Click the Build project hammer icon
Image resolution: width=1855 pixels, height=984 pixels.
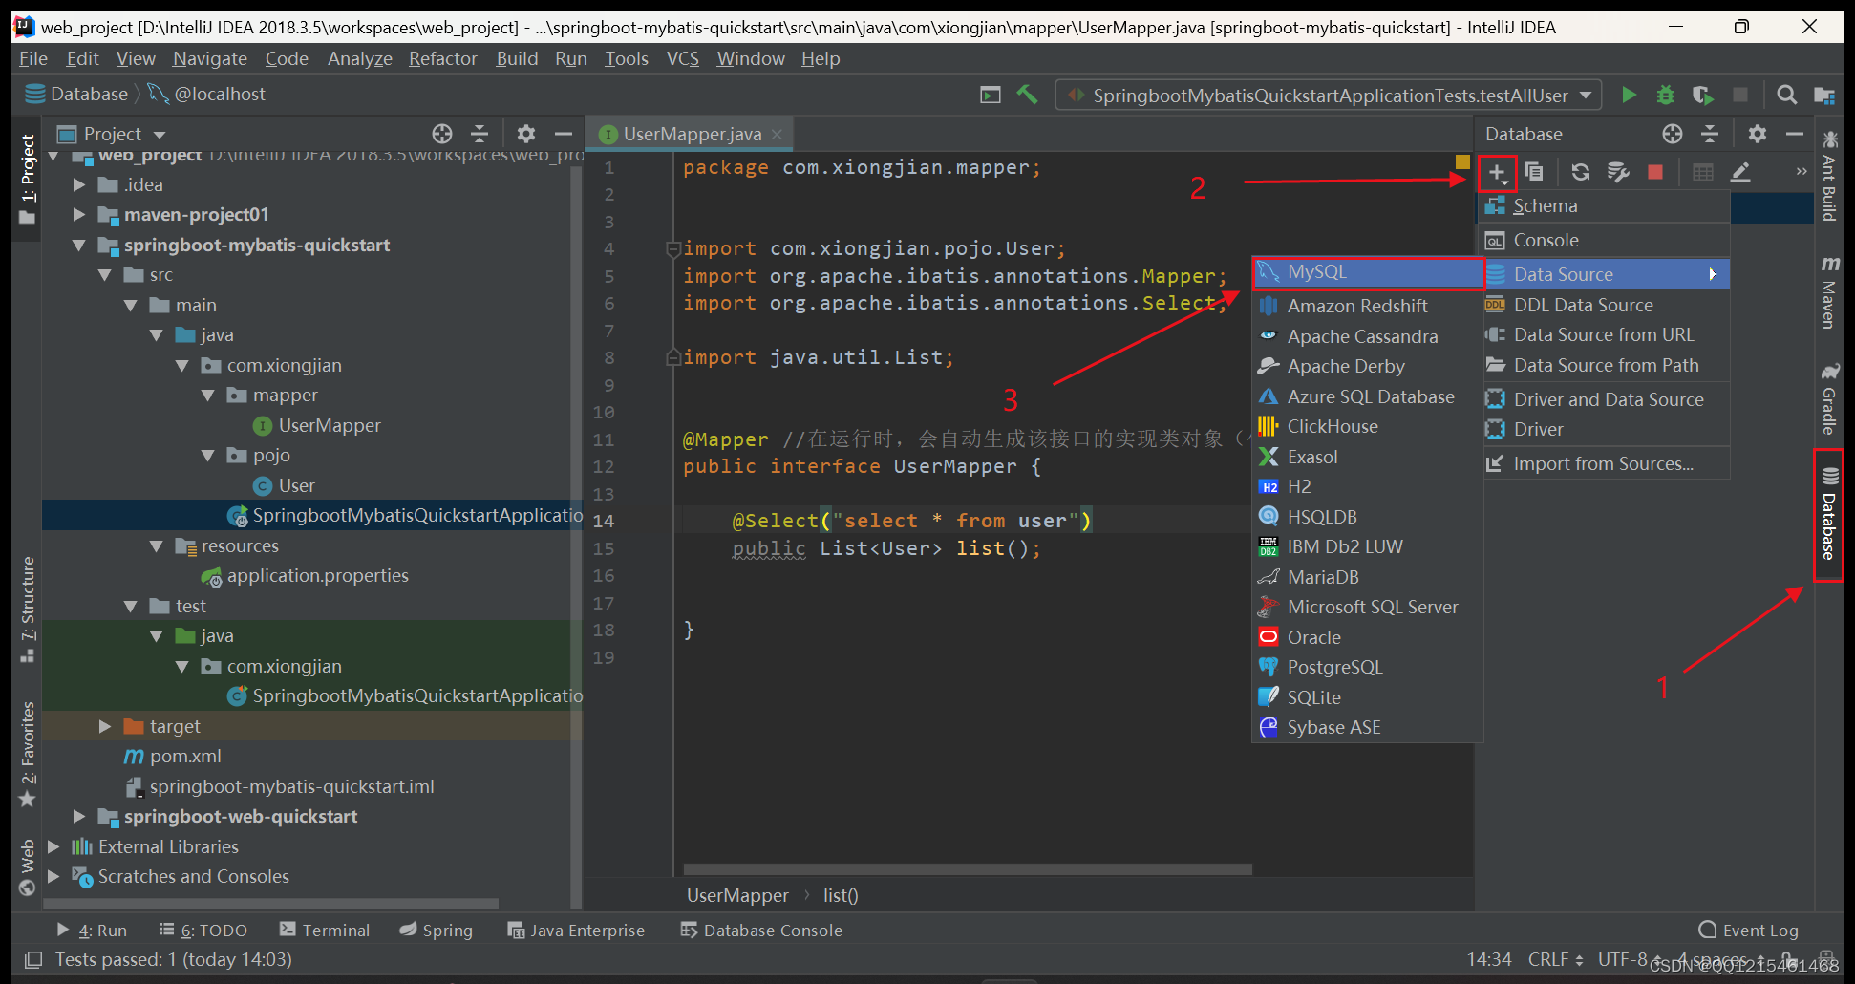coord(1027,95)
